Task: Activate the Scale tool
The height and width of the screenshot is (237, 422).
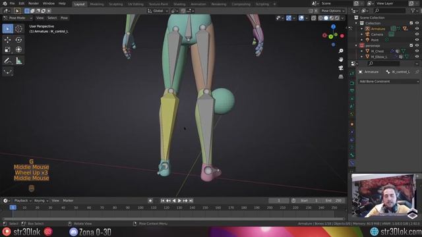Action: [x=7, y=49]
